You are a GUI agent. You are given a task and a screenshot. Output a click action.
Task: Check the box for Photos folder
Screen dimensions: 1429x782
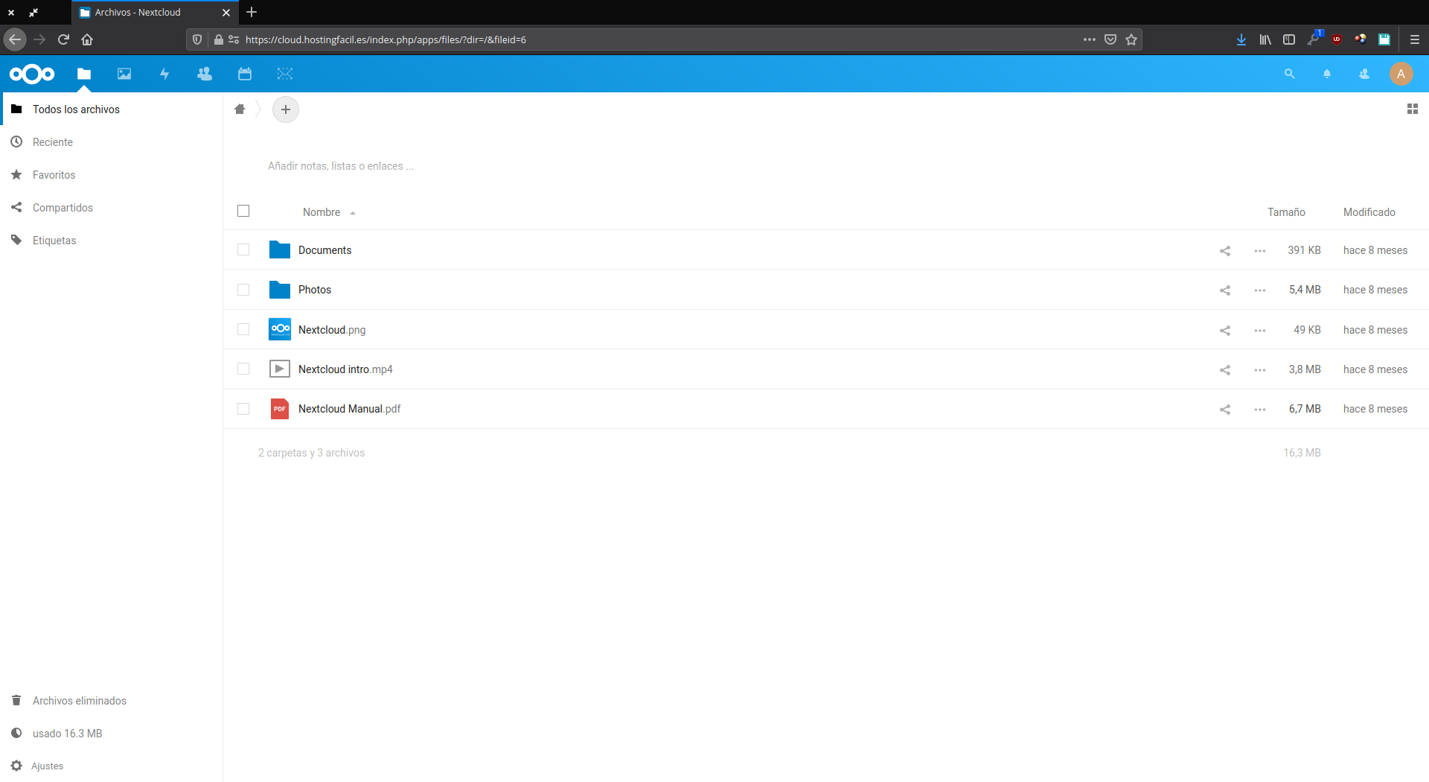coord(243,290)
